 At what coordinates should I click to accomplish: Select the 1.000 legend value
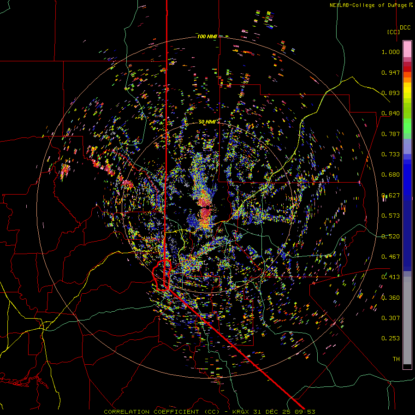[391, 52]
